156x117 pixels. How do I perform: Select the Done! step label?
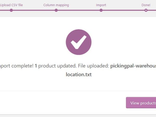click(x=146, y=5)
